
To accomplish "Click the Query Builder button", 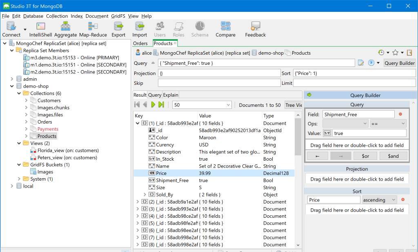I will click(400, 63).
